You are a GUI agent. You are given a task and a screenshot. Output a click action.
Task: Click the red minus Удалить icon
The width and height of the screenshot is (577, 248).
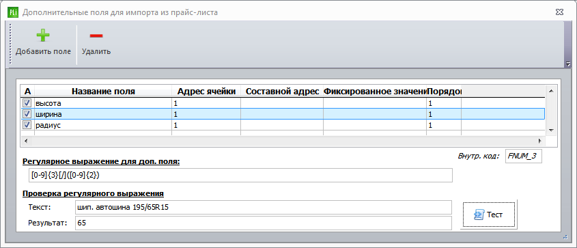pyautogui.click(x=96, y=36)
